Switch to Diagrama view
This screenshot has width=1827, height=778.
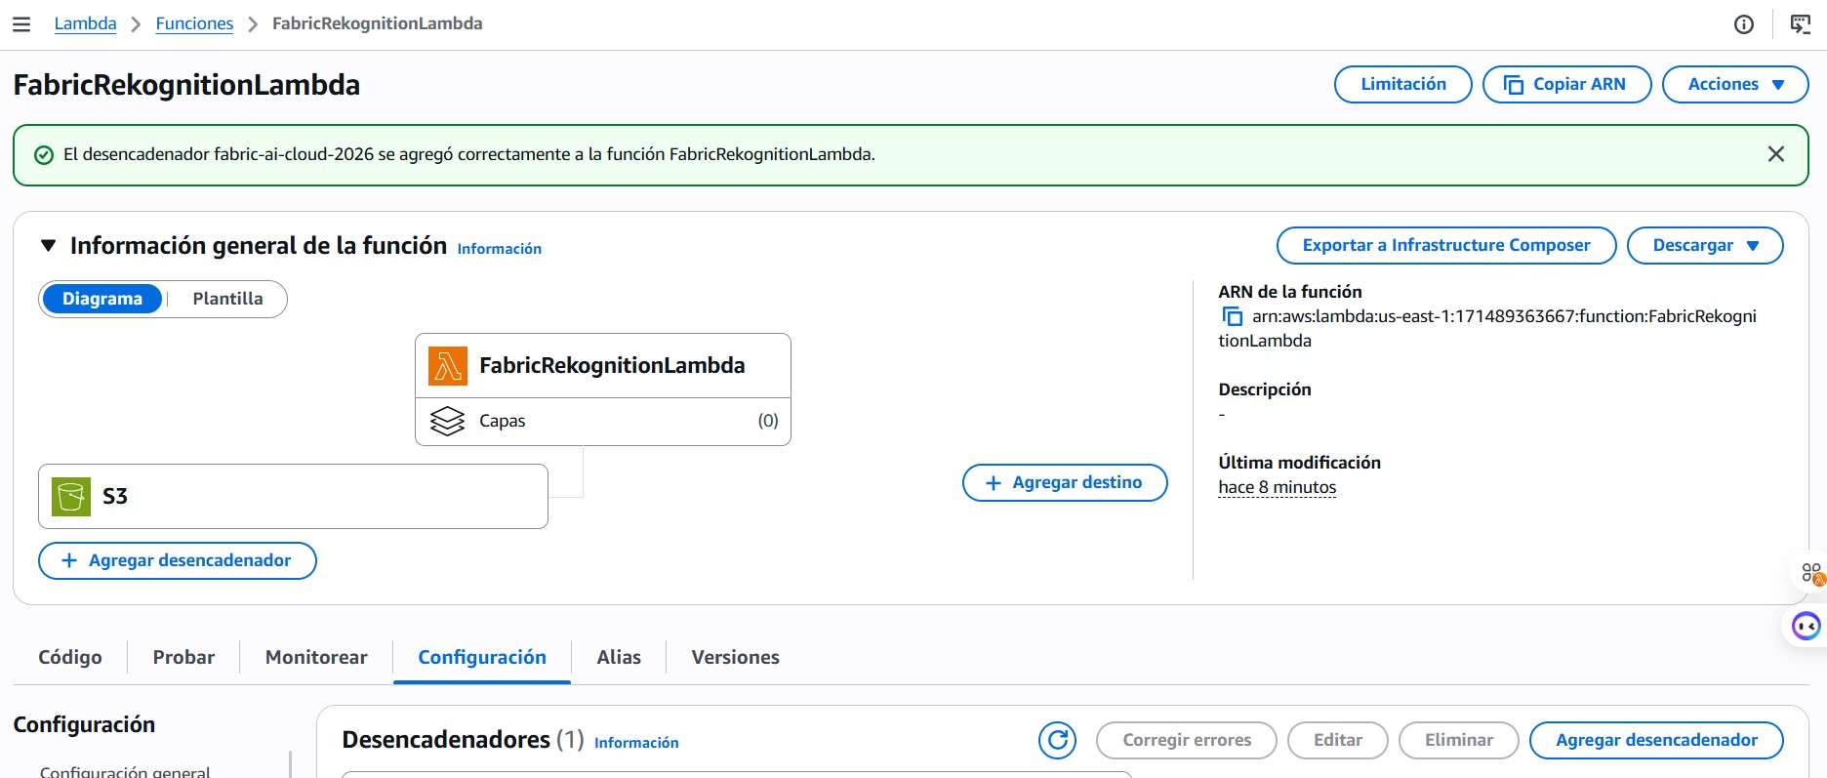pos(102,299)
